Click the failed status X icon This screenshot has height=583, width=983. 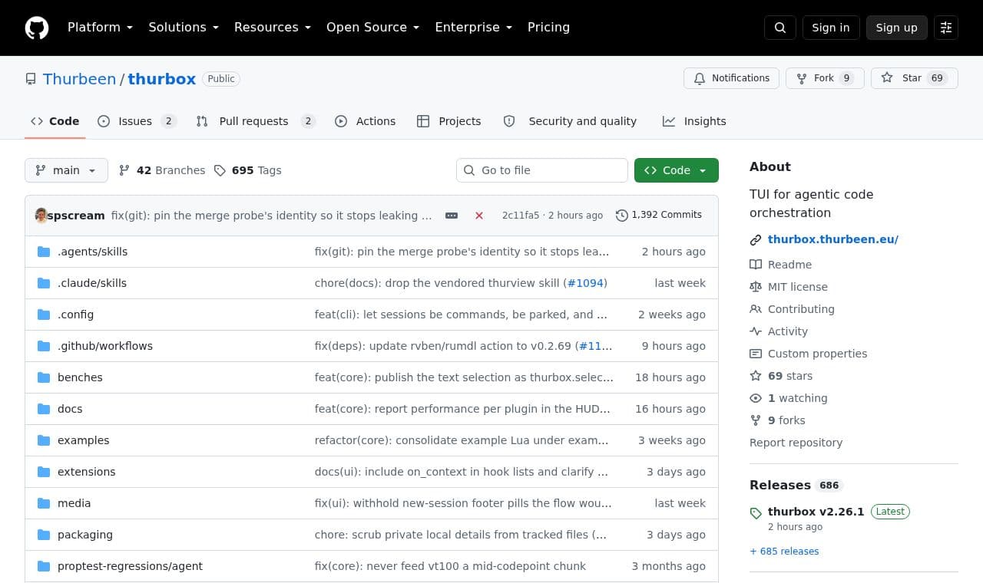(479, 216)
